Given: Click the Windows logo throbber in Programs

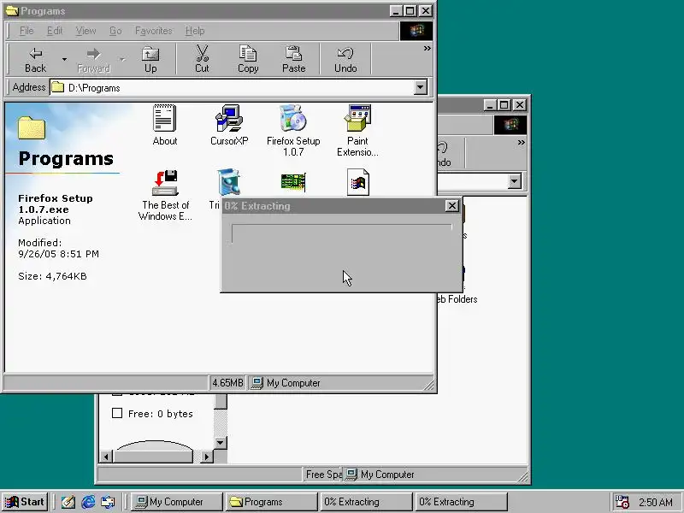Looking at the screenshot, I should click(416, 31).
